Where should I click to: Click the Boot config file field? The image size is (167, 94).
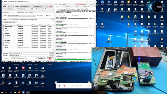(x=29, y=56)
